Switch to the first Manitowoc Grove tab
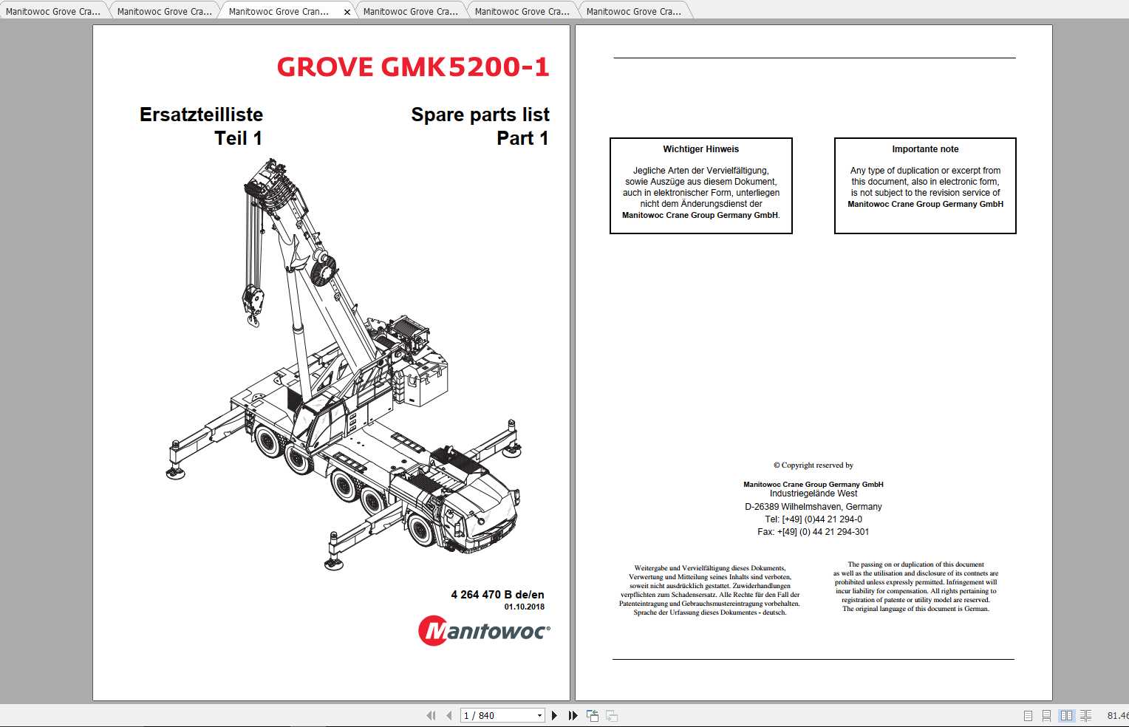 (x=53, y=11)
